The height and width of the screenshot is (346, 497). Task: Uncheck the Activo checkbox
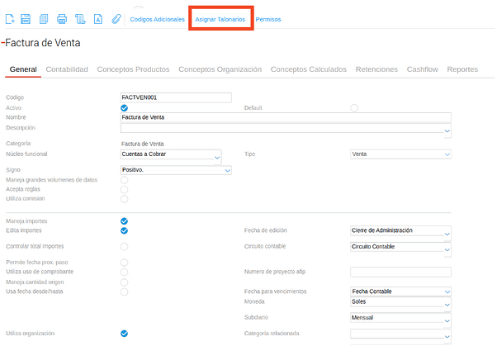pyautogui.click(x=125, y=108)
